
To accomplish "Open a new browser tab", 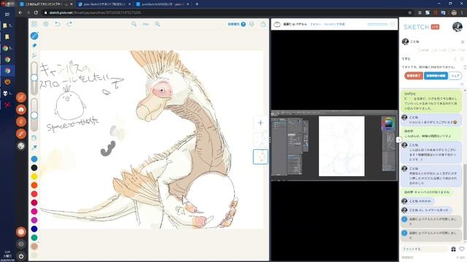I will (x=197, y=4).
